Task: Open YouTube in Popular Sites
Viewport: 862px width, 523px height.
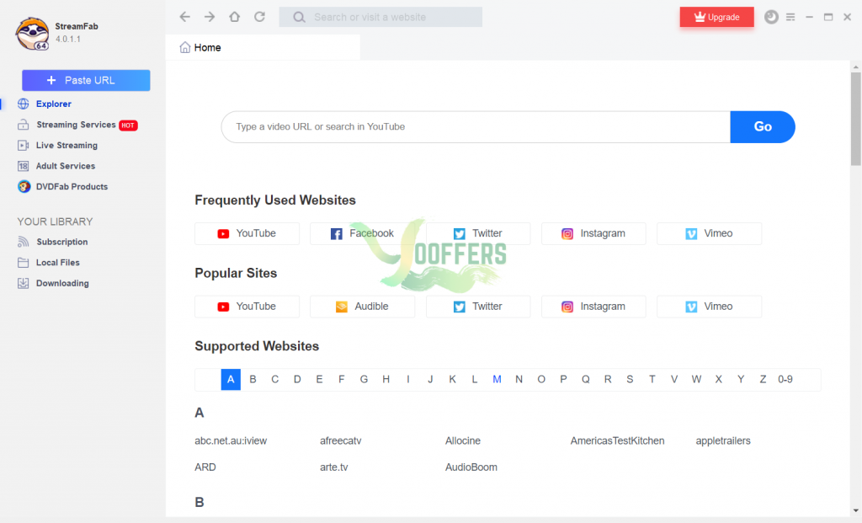Action: (x=247, y=307)
